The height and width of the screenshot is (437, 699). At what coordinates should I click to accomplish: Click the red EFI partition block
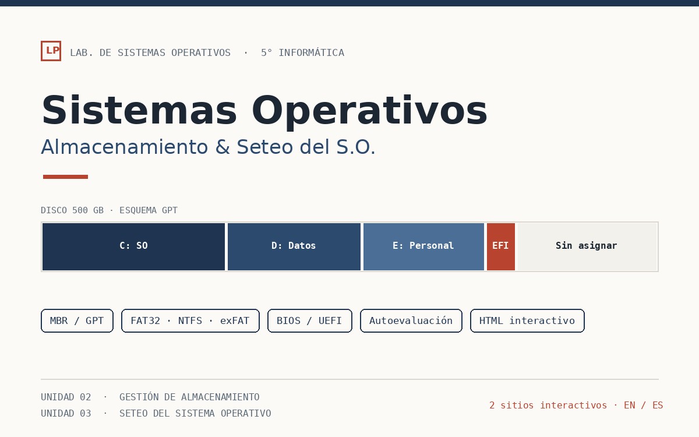tap(501, 246)
